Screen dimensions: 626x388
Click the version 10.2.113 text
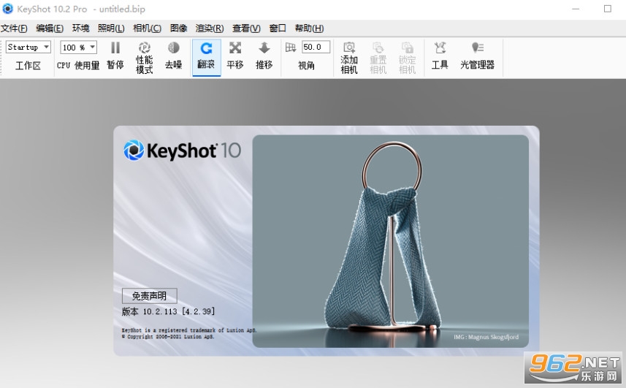click(168, 311)
